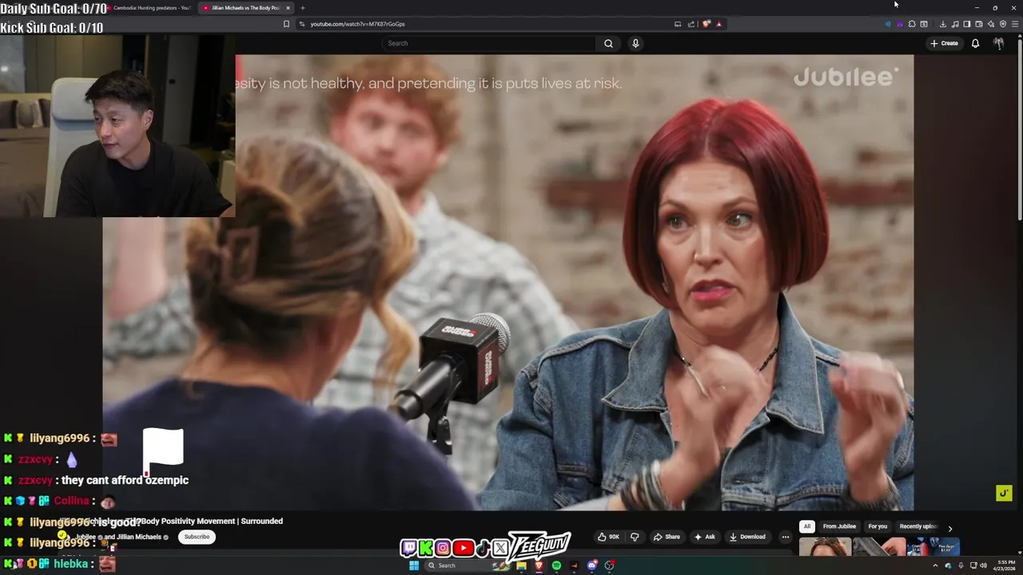Click the cast/picture icon in address bar
This screenshot has width=1023, height=575.
pyautogui.click(x=678, y=24)
